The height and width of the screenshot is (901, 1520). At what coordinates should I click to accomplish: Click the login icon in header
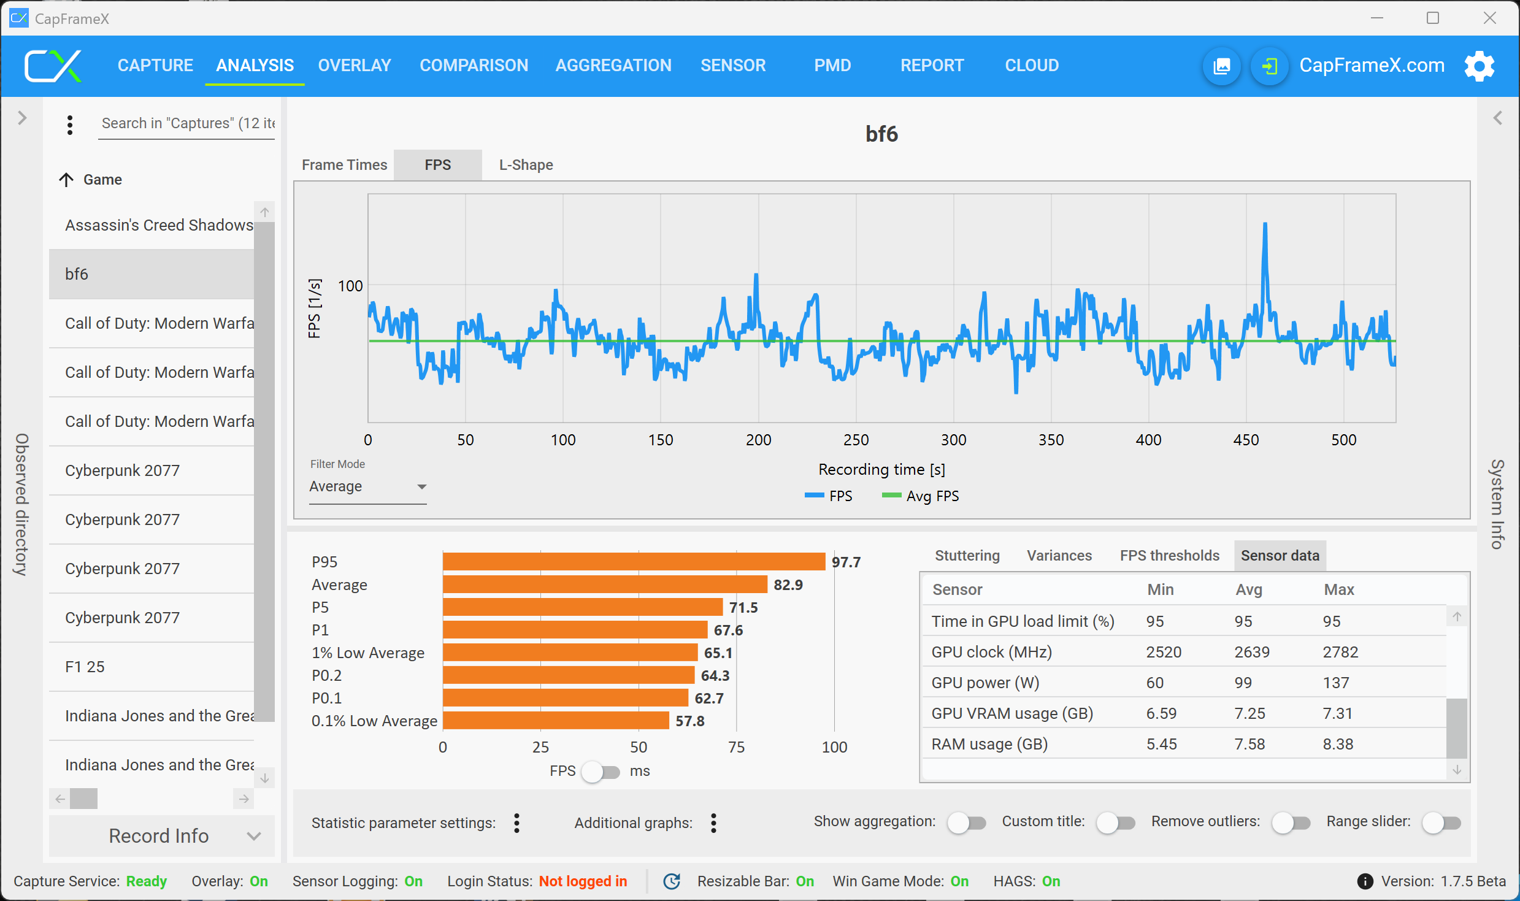pyautogui.click(x=1269, y=66)
